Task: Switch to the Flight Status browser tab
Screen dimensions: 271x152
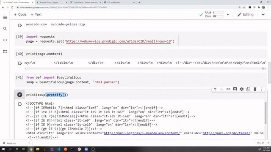Action: [86, 3]
